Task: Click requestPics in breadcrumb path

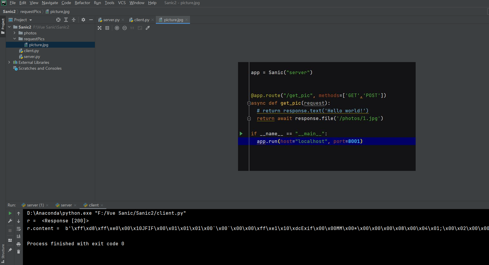Action: point(31,11)
